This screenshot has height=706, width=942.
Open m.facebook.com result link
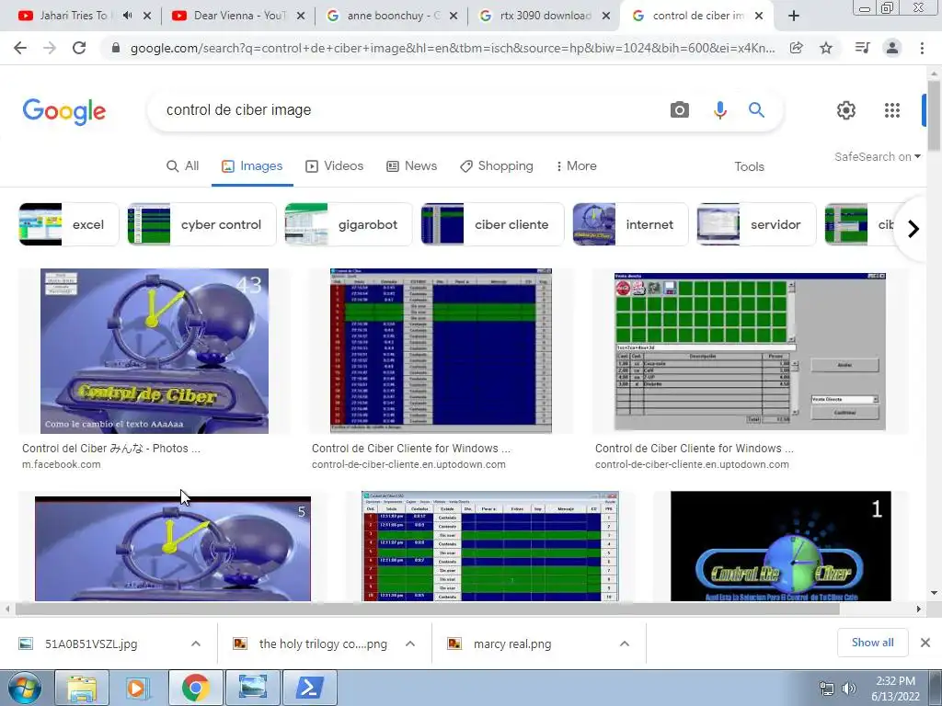(62, 464)
